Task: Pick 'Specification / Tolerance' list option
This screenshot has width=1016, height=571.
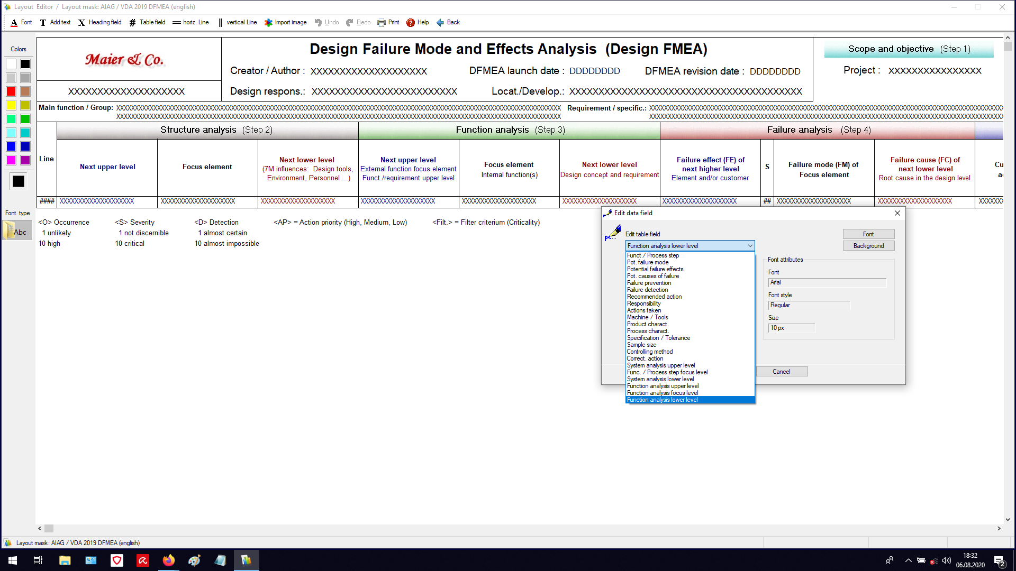Action: tap(658, 338)
